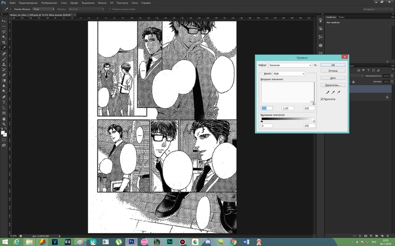Switch to the Инфо panel tab
395x246 pixels.
point(341,17)
